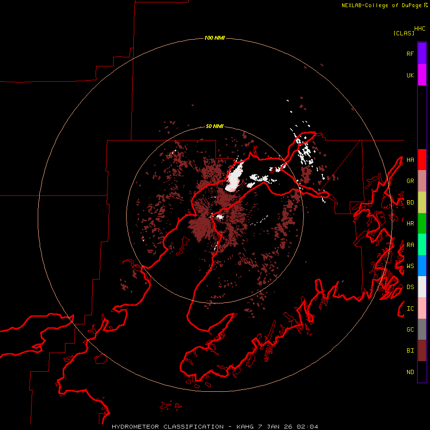Click the HA red legend swatch
Image resolution: width=430 pixels, height=430 pixels.
422,160
